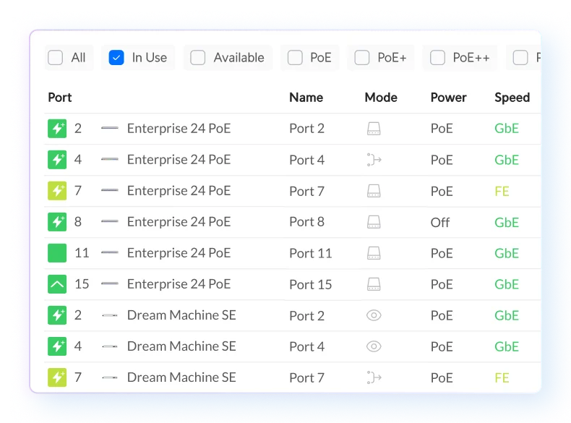Viewport: 571px width, 423px height.
Task: Click the PoE status icon for Dream Machine port 2
Action: click(x=57, y=315)
